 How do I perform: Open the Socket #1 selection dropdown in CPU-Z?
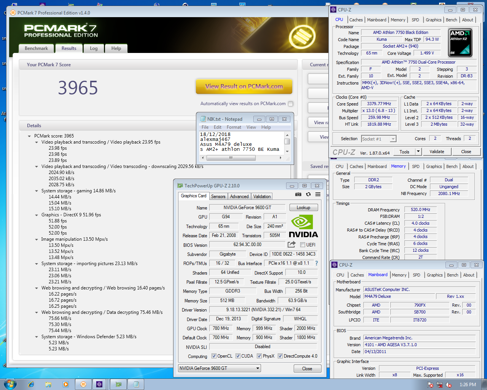(393, 139)
